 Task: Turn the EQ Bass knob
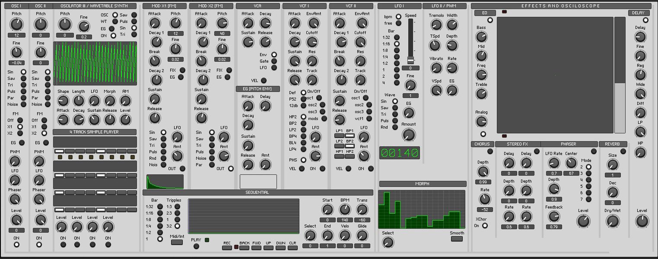(x=481, y=37)
